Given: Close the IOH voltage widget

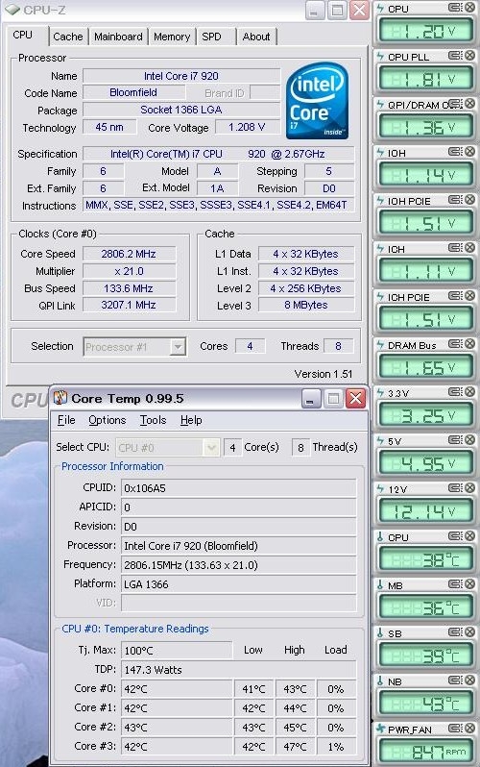Looking at the screenshot, I should point(470,152).
